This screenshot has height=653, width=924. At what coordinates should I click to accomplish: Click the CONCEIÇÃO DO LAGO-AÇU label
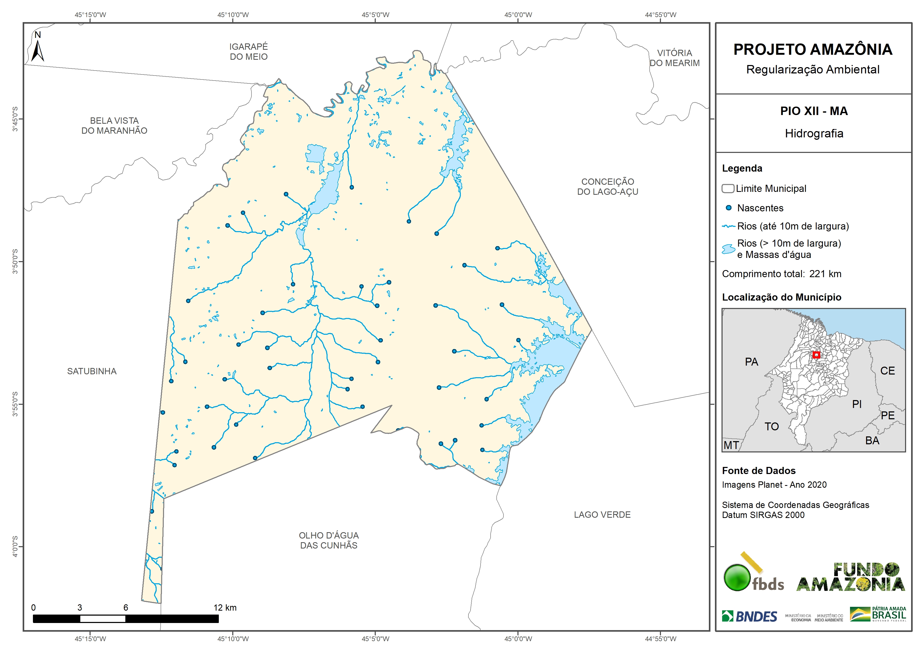608,187
